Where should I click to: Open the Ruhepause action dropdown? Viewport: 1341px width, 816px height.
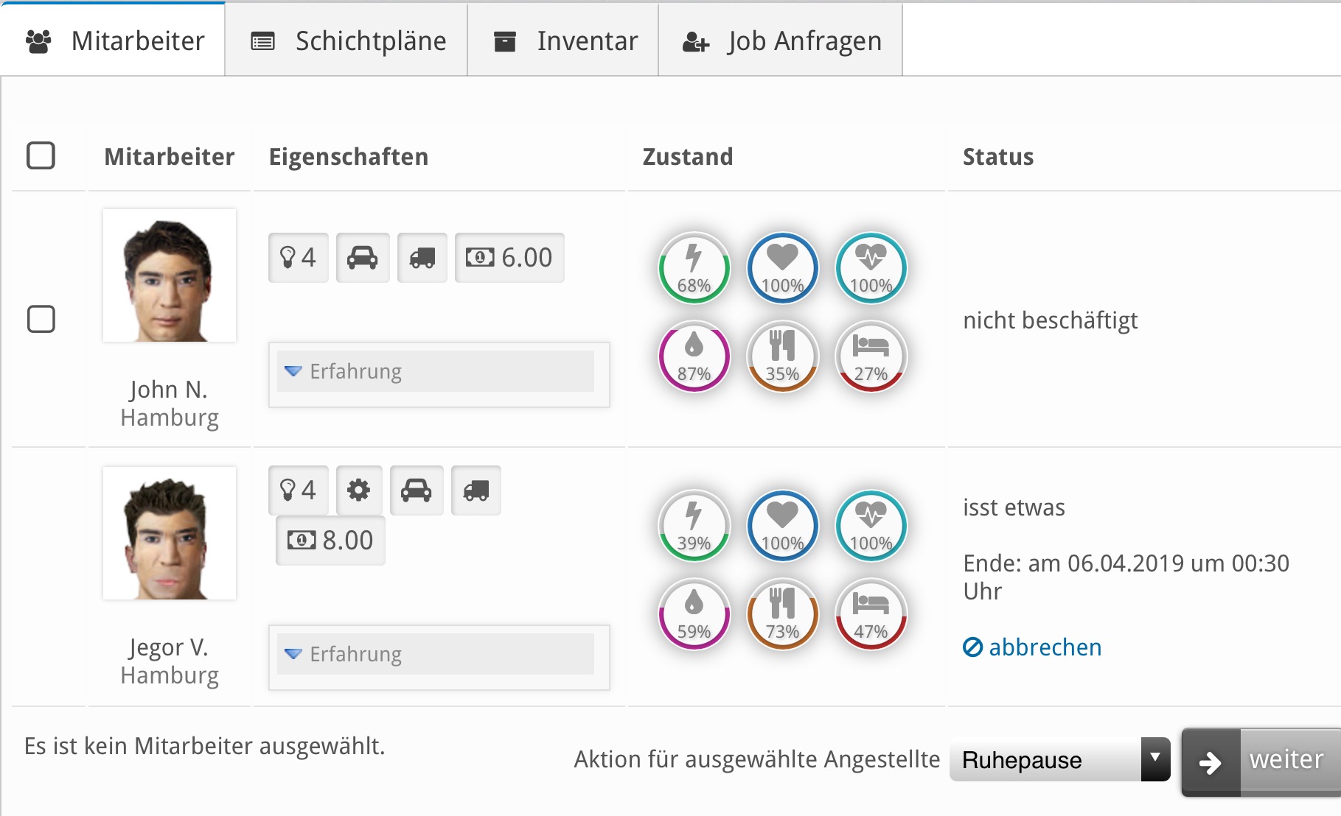(x=1059, y=759)
